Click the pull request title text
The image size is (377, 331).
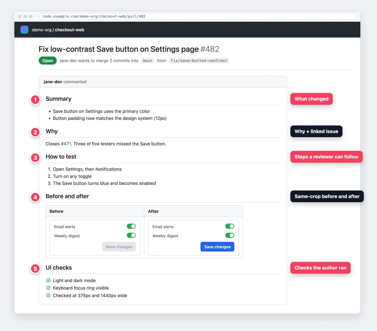pyautogui.click(x=118, y=49)
